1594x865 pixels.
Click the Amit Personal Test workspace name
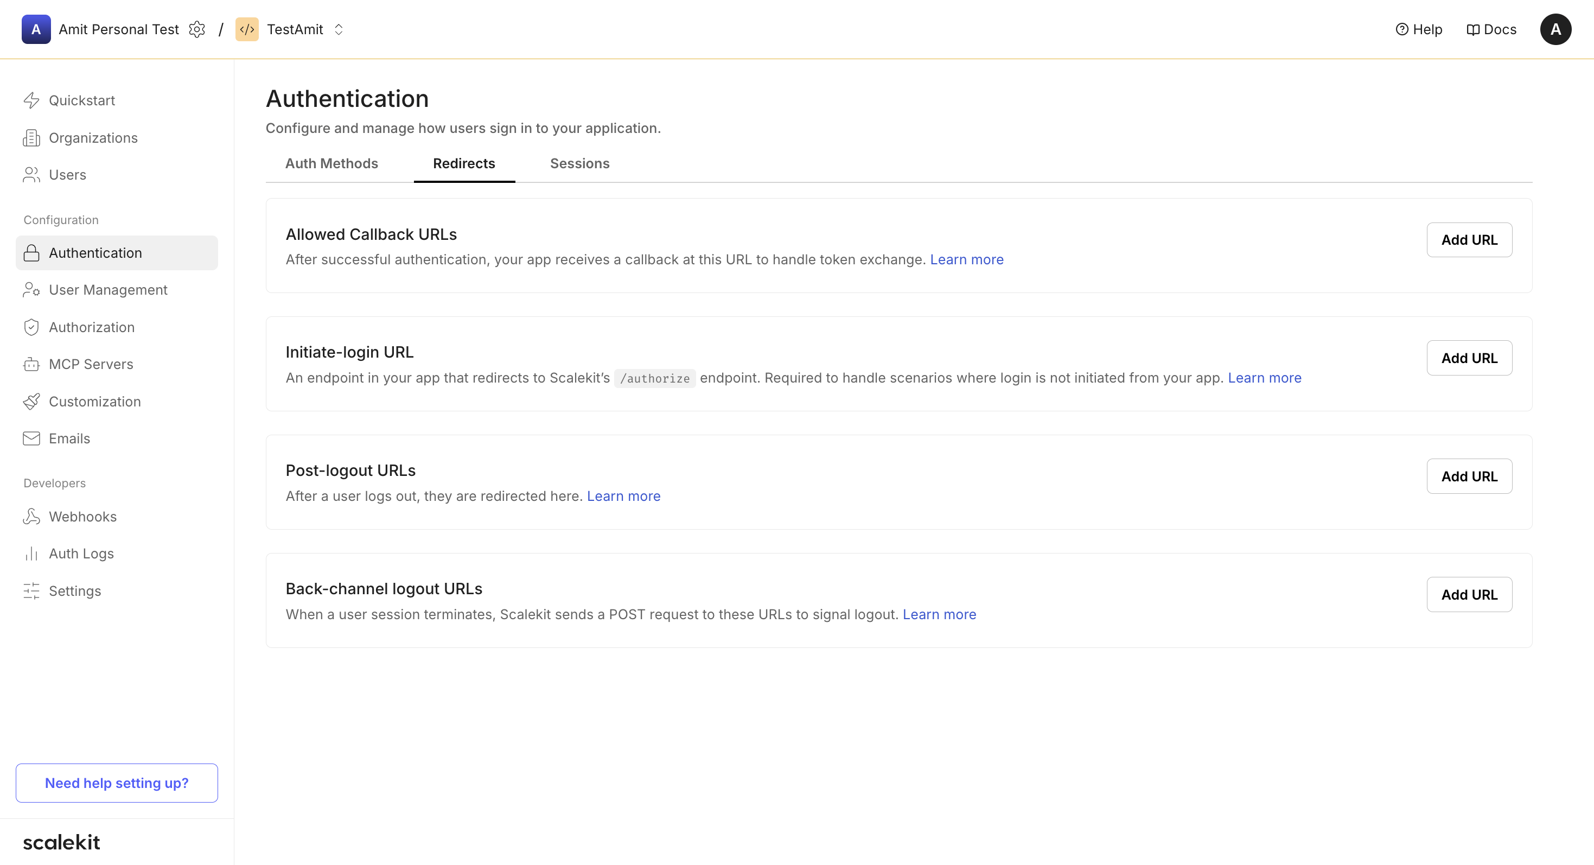point(119,29)
